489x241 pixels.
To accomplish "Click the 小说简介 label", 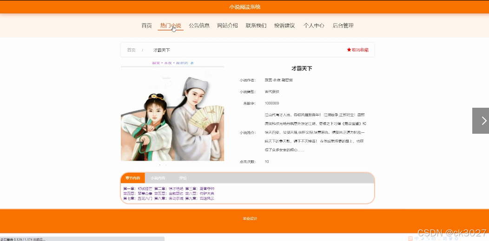I will tap(248, 132).
